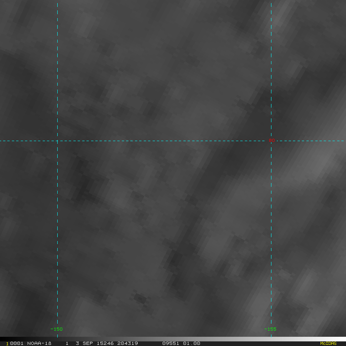Click the NOAA-18 satellite name
The image size is (346, 346).
(x=39, y=343)
